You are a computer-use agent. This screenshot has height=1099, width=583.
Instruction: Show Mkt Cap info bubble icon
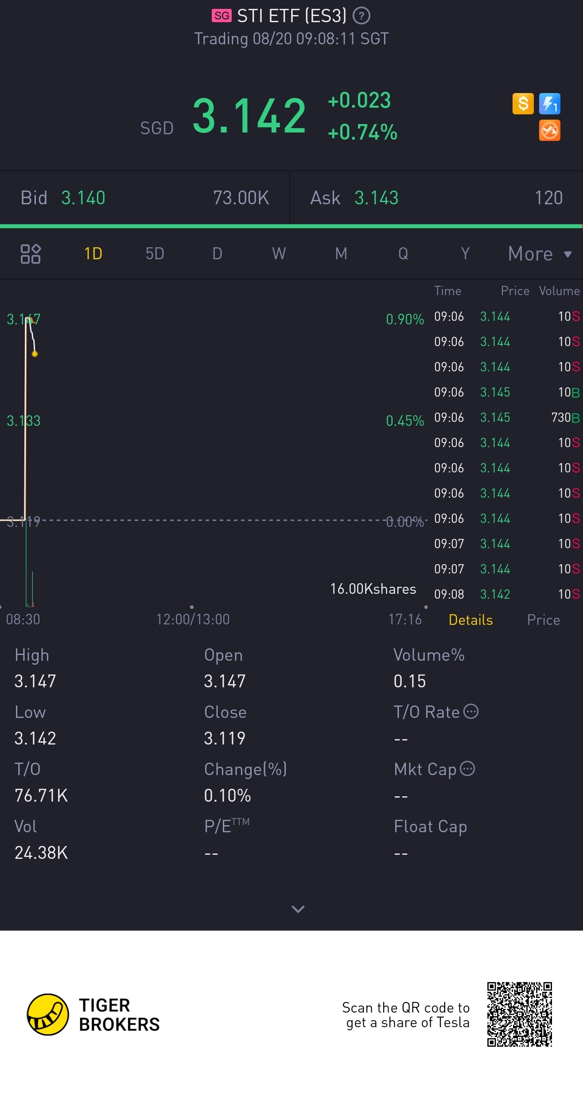(x=467, y=768)
